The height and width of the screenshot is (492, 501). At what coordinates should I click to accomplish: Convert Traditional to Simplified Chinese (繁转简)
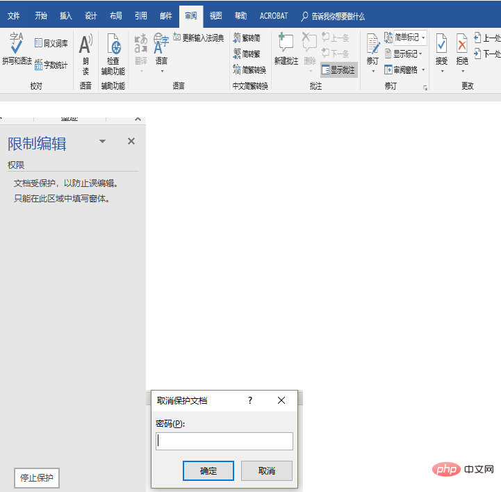click(x=247, y=38)
